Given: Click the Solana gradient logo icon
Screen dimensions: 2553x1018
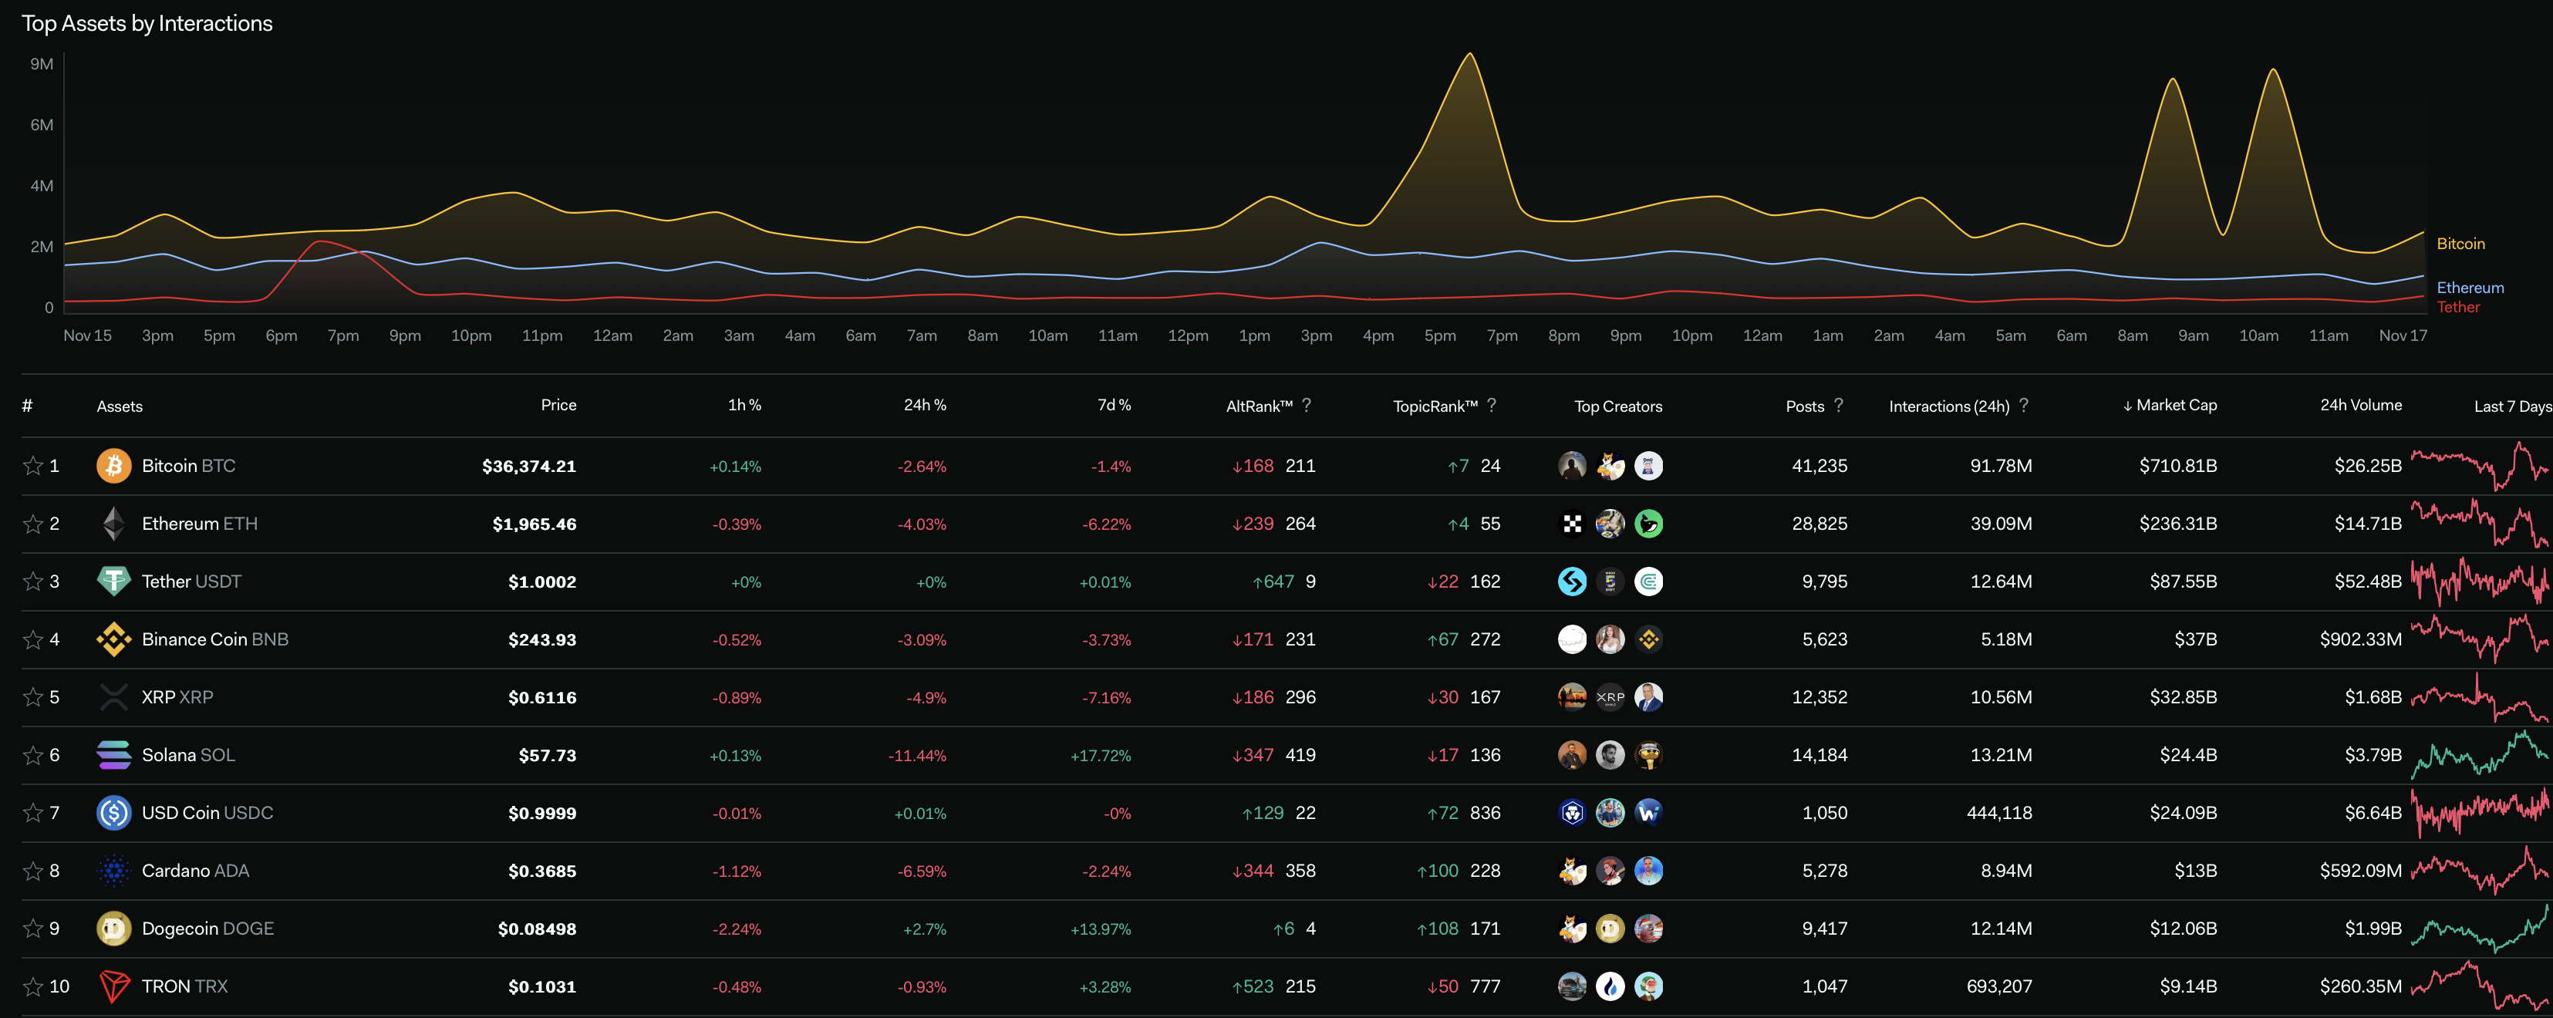Looking at the screenshot, I should tap(113, 755).
